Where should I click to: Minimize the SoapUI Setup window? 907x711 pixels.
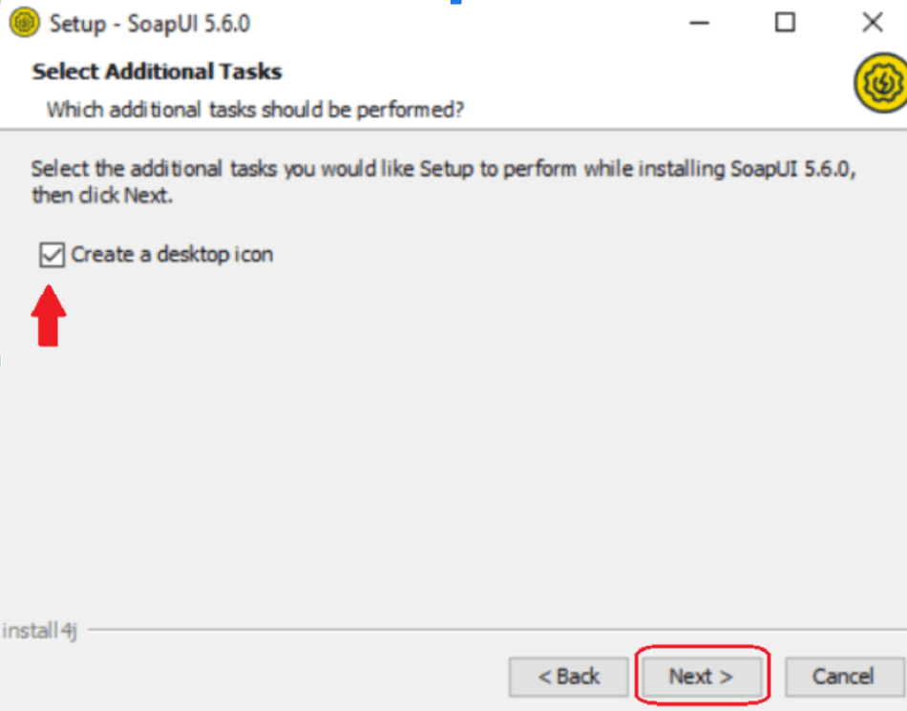[x=702, y=23]
